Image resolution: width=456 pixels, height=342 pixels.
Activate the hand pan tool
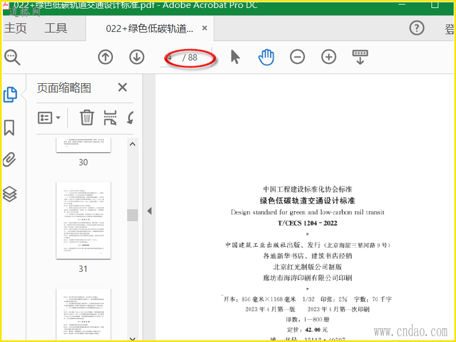tap(266, 57)
